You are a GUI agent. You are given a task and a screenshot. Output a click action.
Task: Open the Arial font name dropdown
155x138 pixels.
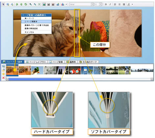(92, 4)
